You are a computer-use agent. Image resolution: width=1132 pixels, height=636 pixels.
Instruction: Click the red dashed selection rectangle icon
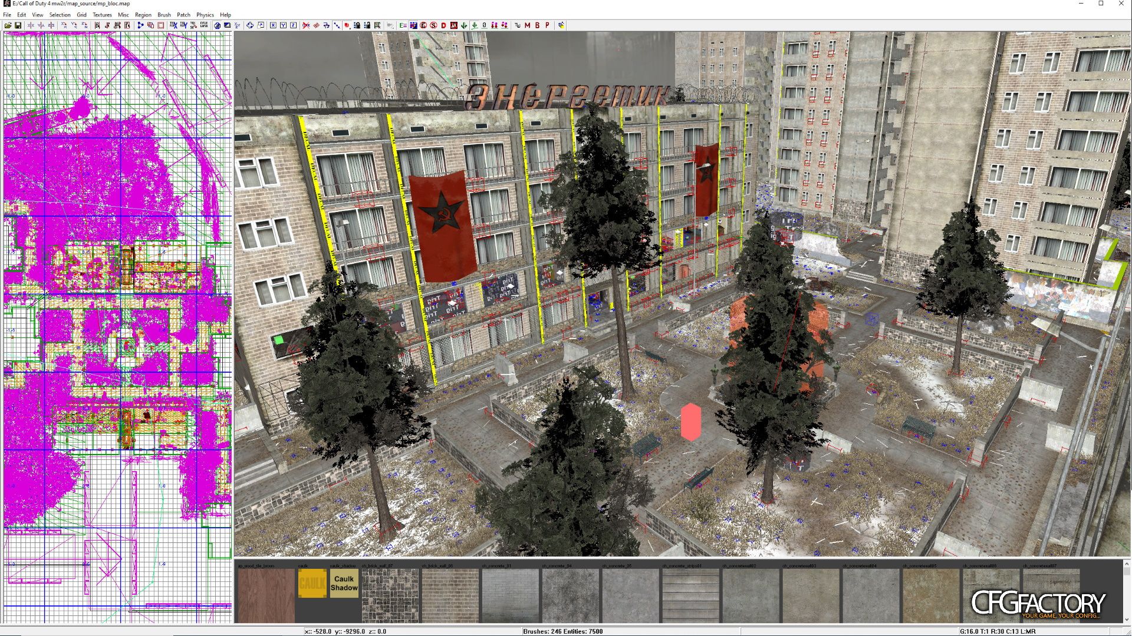160,25
